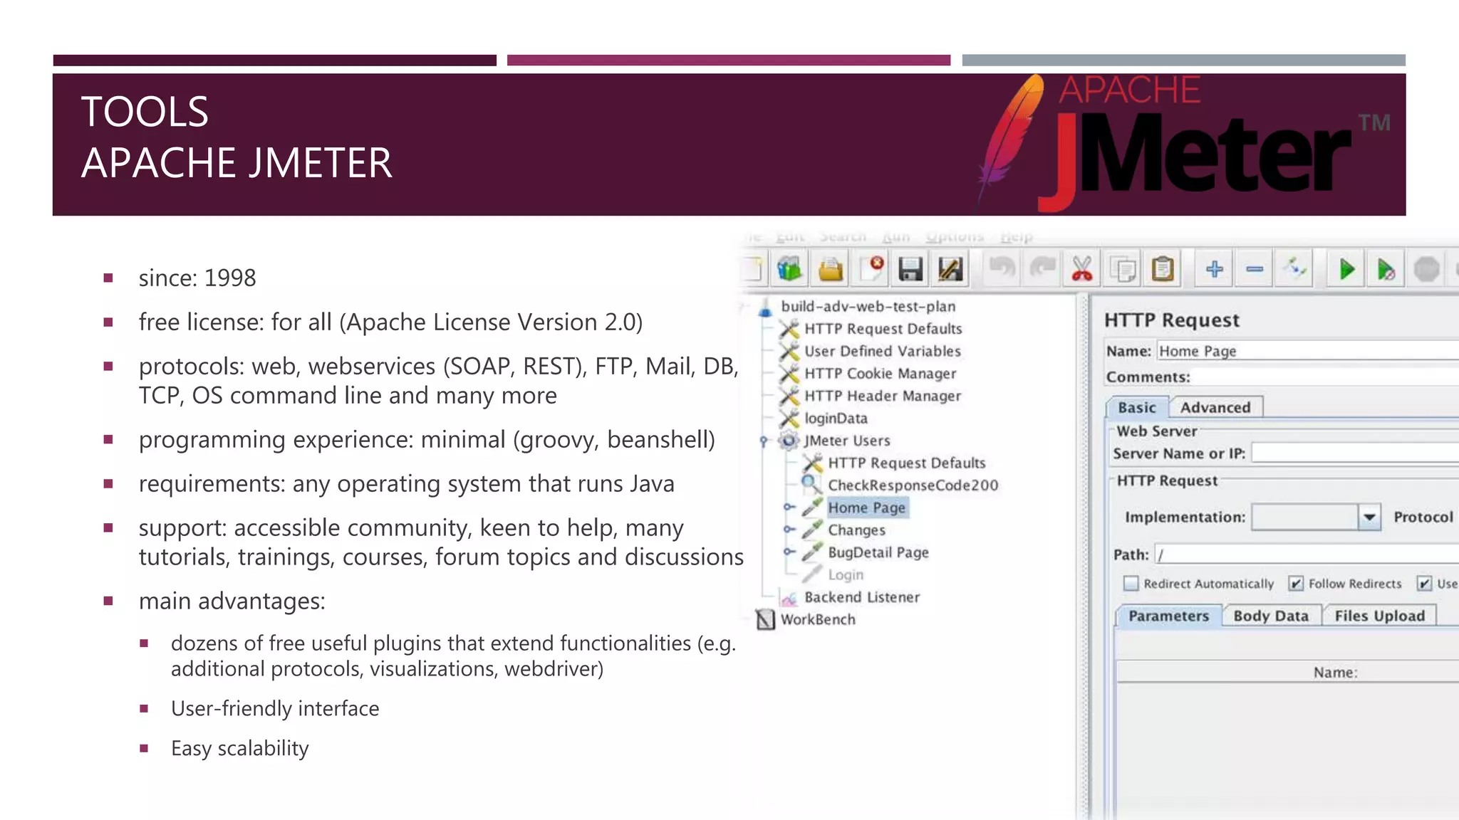Redo the last action in JMeter

1042,270
